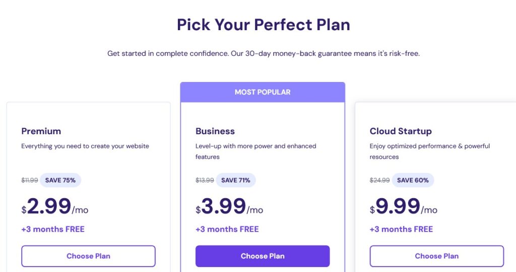516x272 pixels.
Task: Click the $3.99/mo price
Action: [x=229, y=207]
